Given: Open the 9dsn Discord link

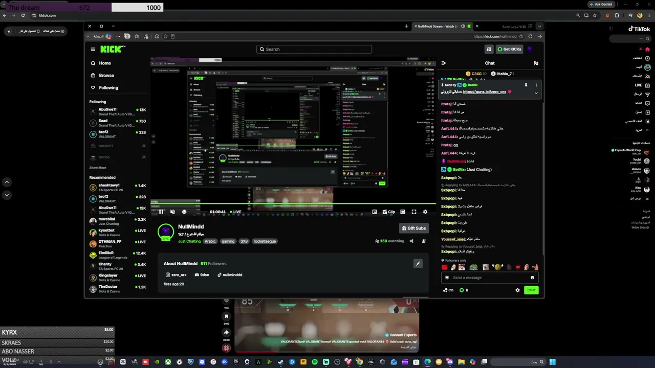Looking at the screenshot, I should point(202,275).
